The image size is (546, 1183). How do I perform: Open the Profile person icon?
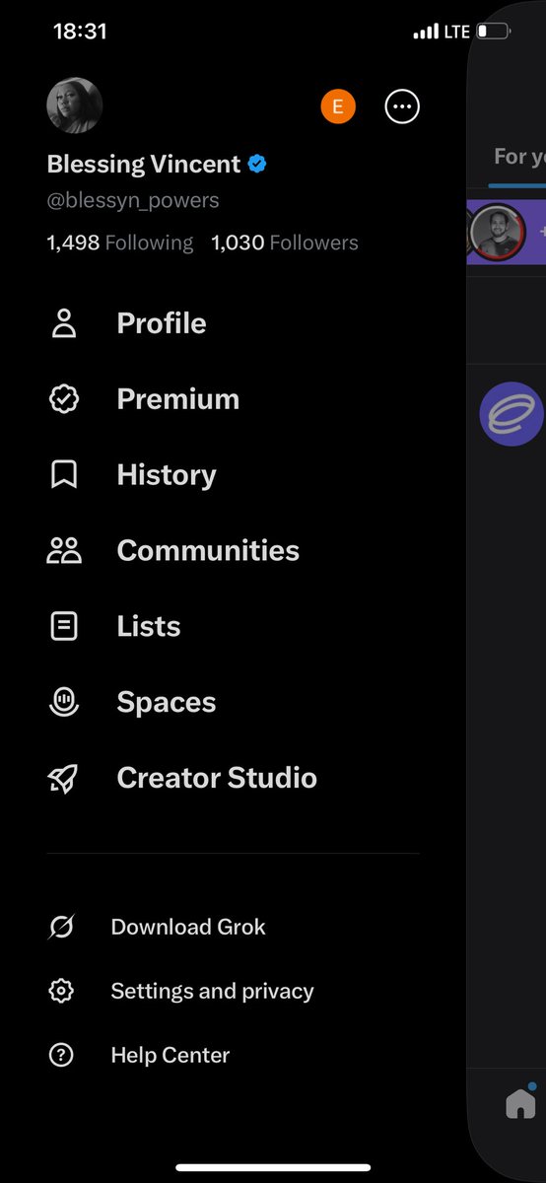click(64, 323)
